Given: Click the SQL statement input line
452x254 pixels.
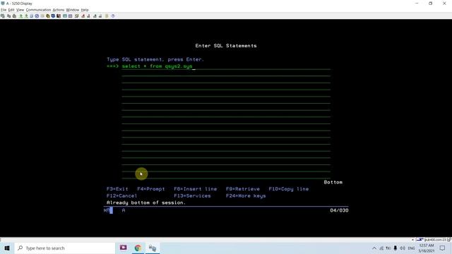Looking at the screenshot, I should pyautogui.click(x=226, y=66).
